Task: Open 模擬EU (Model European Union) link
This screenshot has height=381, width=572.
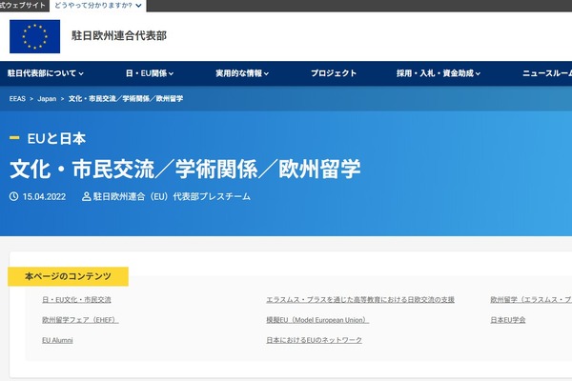Action: click(x=317, y=320)
